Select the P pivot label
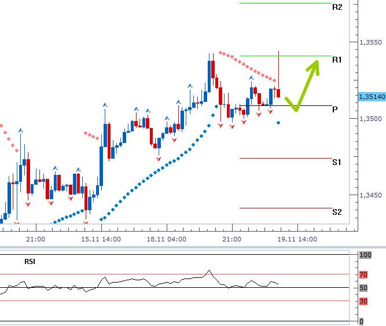Screen dimensions: 386x326 pyautogui.click(x=335, y=109)
